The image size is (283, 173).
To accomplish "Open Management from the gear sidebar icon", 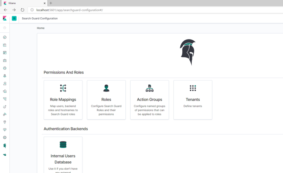I will [x=5, y=138].
